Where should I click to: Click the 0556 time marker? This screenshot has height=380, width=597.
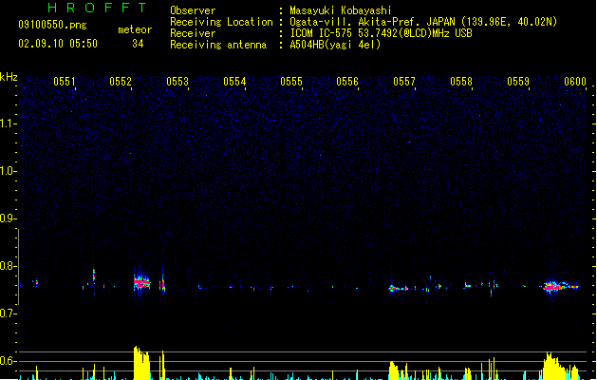tap(347, 82)
